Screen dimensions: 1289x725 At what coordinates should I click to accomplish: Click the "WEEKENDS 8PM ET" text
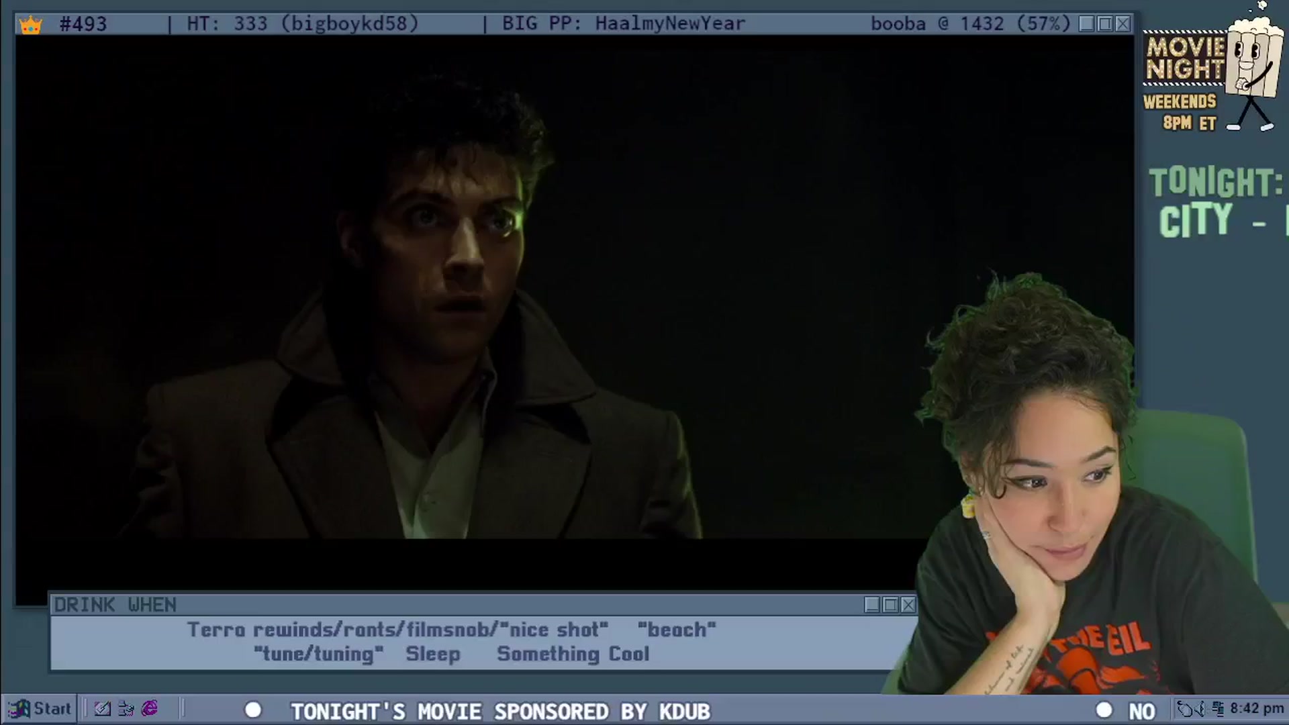1180,112
